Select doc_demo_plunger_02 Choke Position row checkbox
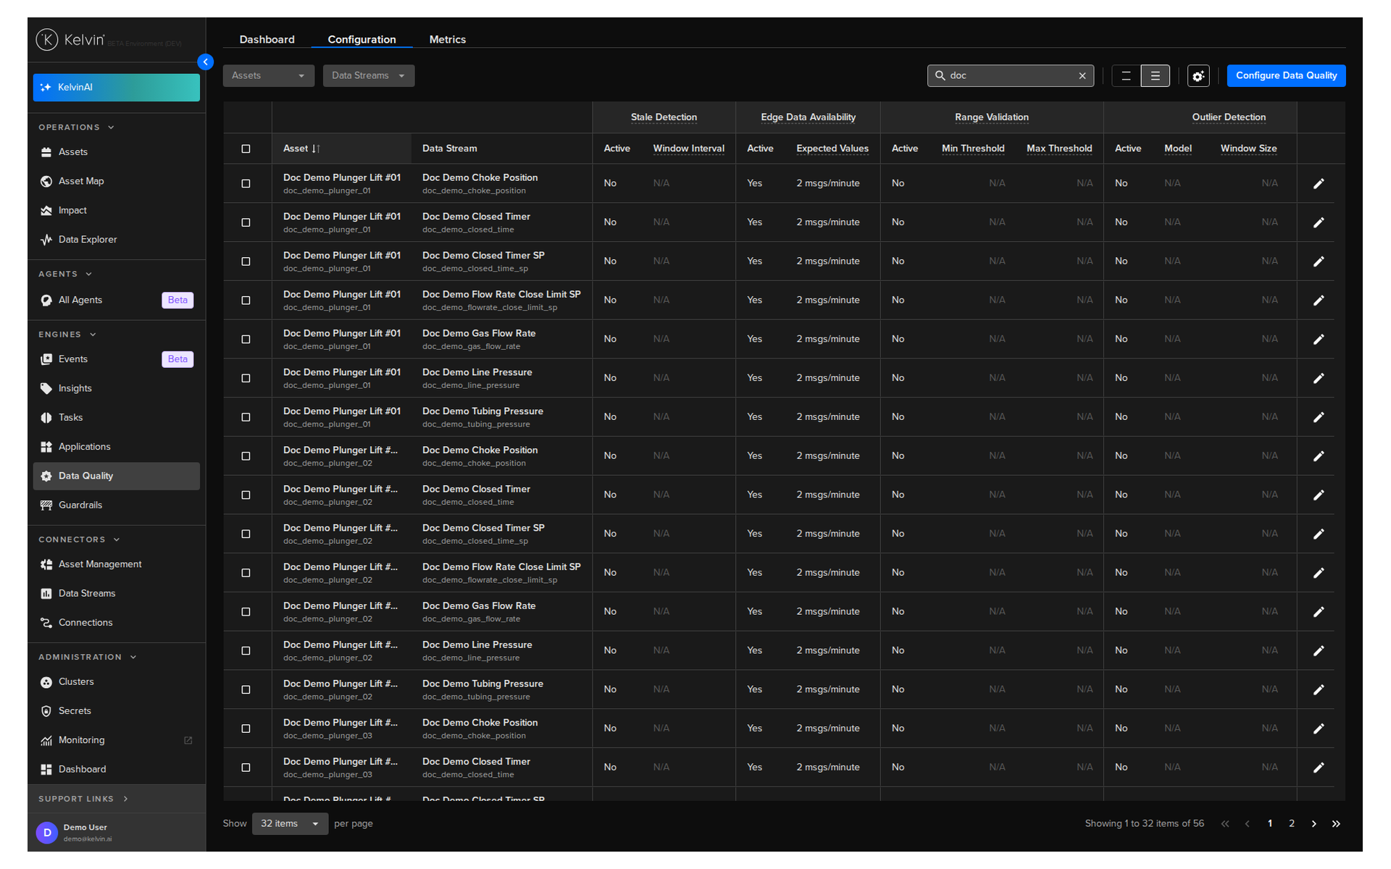The width and height of the screenshot is (1391, 869). (x=246, y=456)
